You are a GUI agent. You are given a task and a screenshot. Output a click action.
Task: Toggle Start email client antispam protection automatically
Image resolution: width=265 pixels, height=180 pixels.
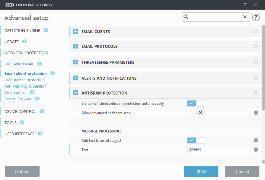pos(196,103)
